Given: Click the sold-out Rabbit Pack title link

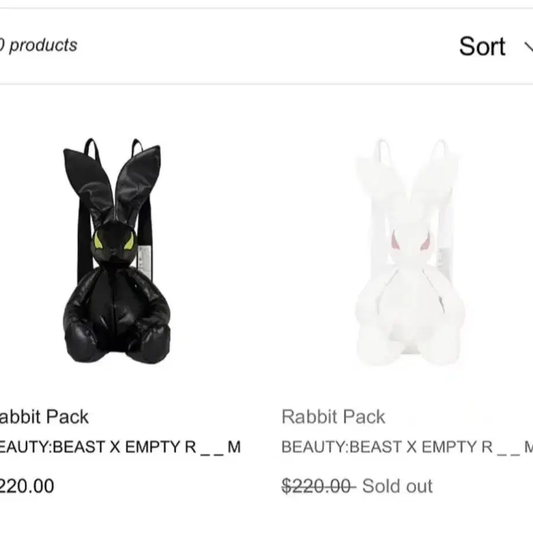Looking at the screenshot, I should click(333, 417).
